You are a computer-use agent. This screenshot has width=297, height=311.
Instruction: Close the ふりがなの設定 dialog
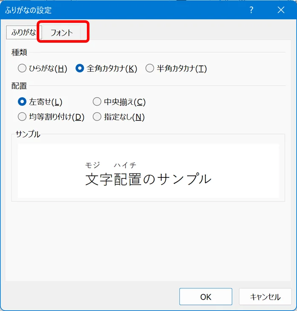pos(281,10)
